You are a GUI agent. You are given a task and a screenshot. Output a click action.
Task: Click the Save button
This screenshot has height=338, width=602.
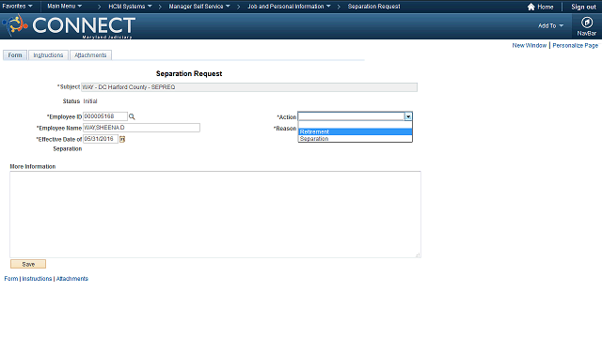click(x=28, y=264)
